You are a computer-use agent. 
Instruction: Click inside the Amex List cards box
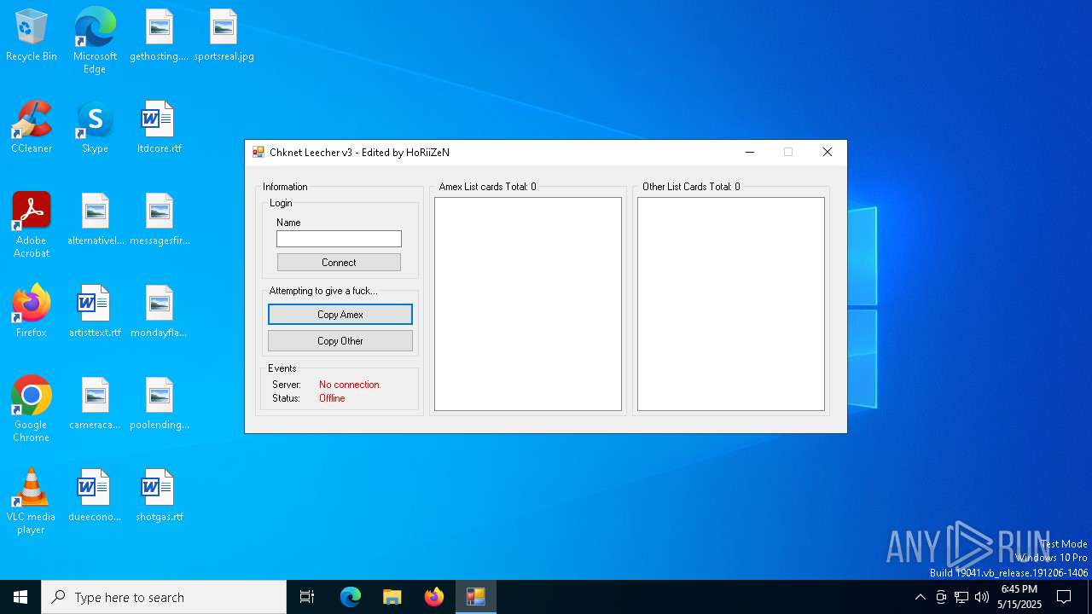pyautogui.click(x=528, y=304)
